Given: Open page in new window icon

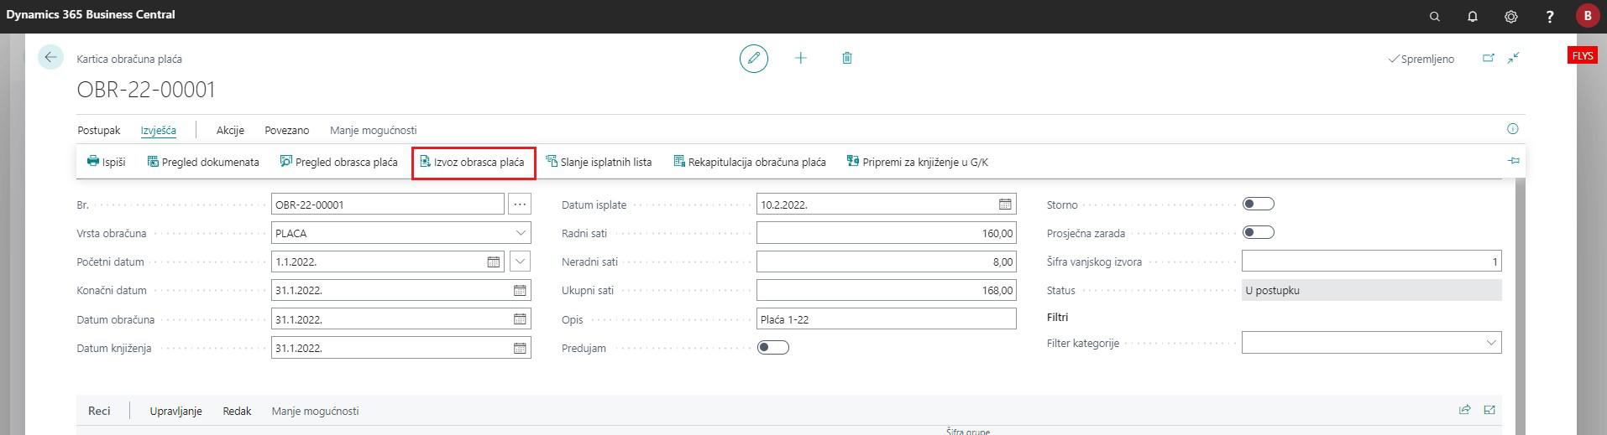Looking at the screenshot, I should pyautogui.click(x=1489, y=58).
